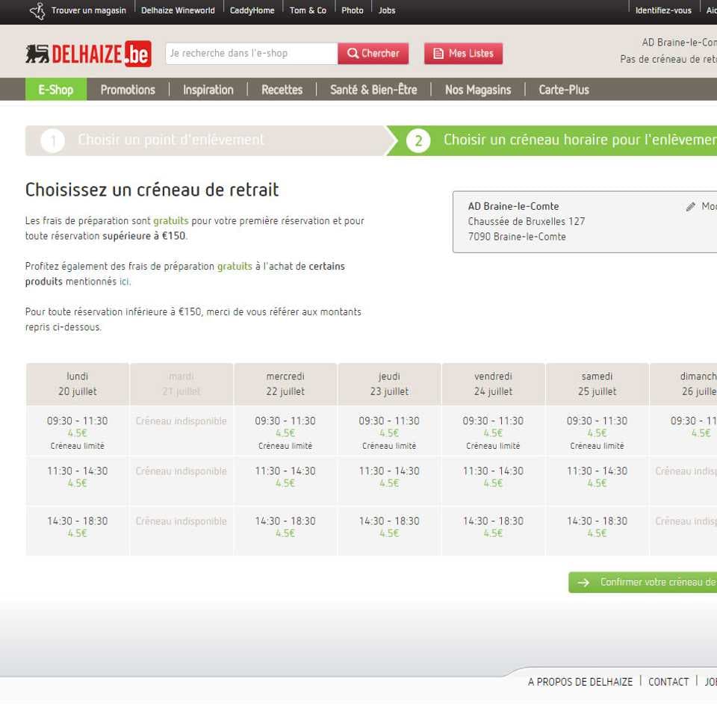
Task: Open Tom & Co link
Action: 308,10
